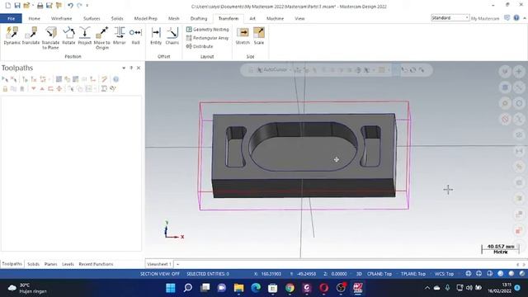
Task: Open the TPLANE: Top selector
Action: click(413, 274)
